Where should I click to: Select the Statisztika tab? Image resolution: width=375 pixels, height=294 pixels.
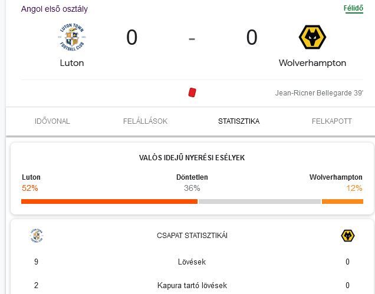click(239, 121)
